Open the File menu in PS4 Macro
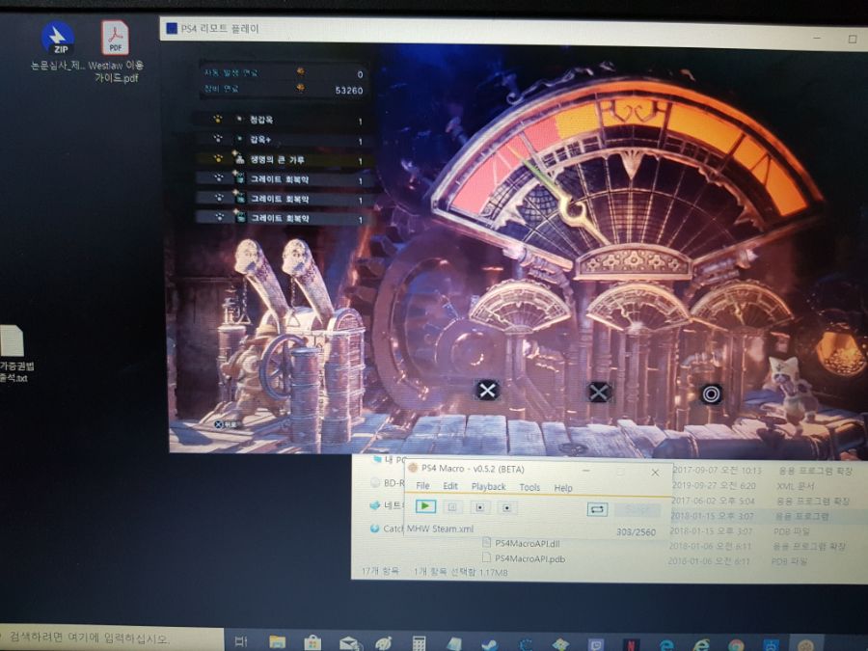The width and height of the screenshot is (868, 651). point(423,485)
